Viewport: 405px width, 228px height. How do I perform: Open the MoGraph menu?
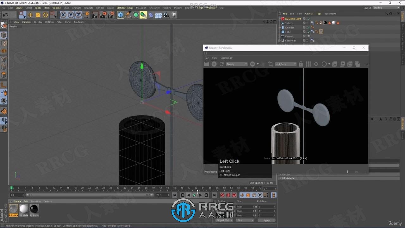click(141, 8)
